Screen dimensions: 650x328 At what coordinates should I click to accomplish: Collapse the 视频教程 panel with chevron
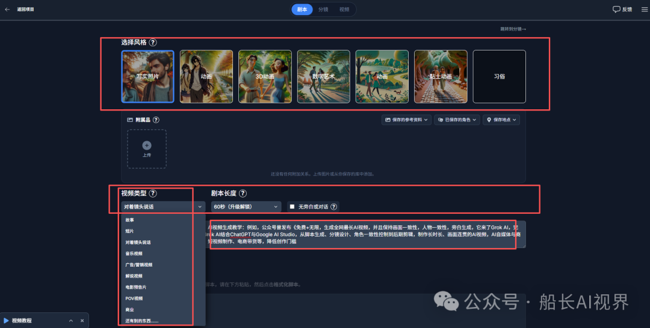tap(71, 321)
